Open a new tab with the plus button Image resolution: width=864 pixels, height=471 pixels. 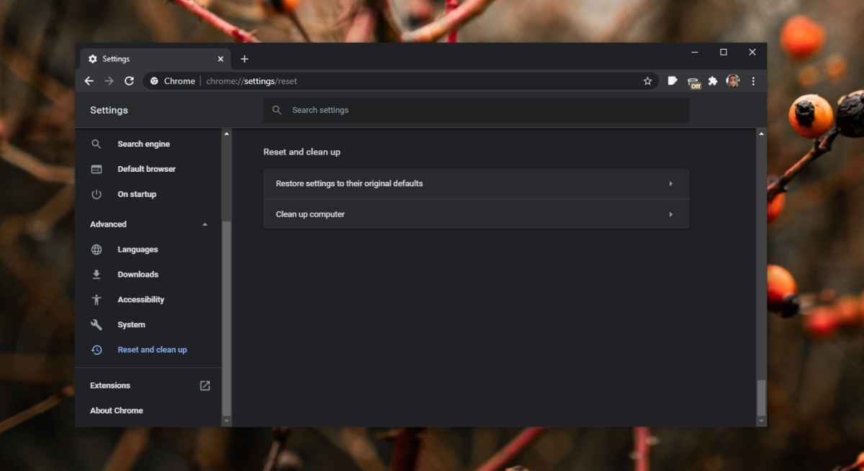point(244,59)
